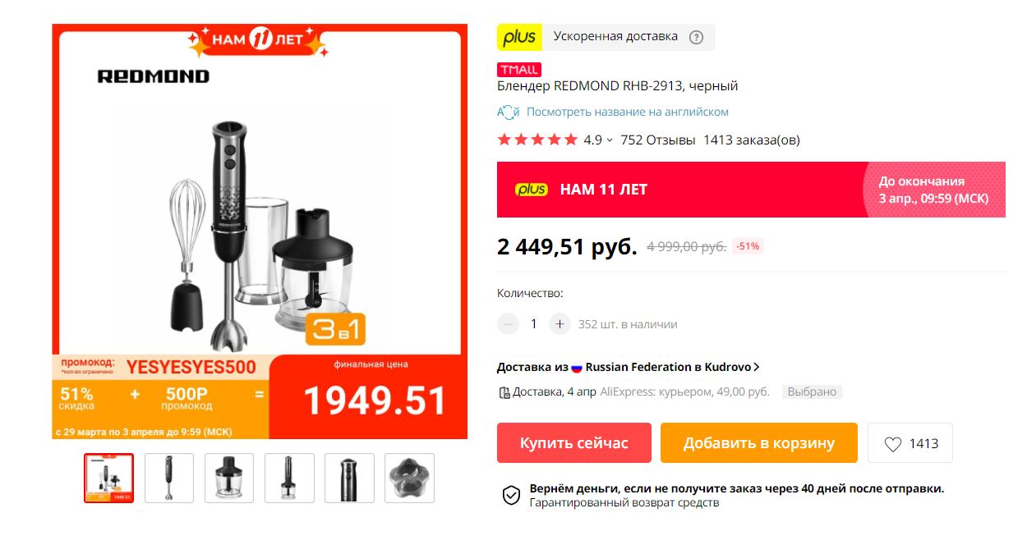The image size is (1027, 545).
Task: Decrease quantity with the minus button
Action: pyautogui.click(x=509, y=324)
